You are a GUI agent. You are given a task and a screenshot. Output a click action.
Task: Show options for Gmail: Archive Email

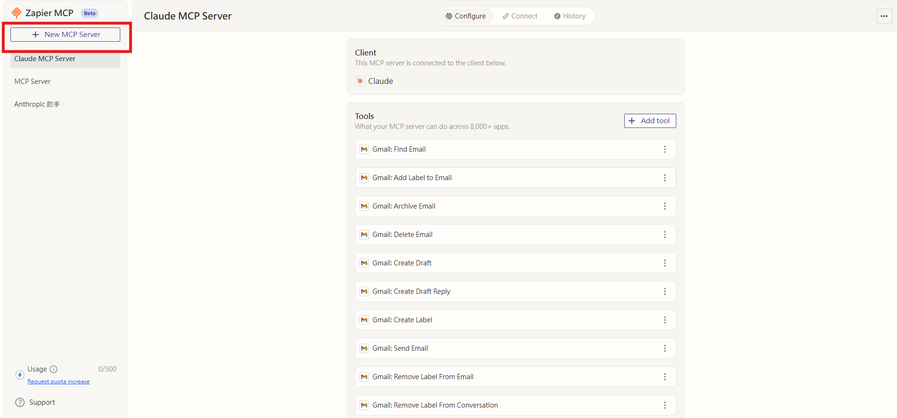(664, 206)
